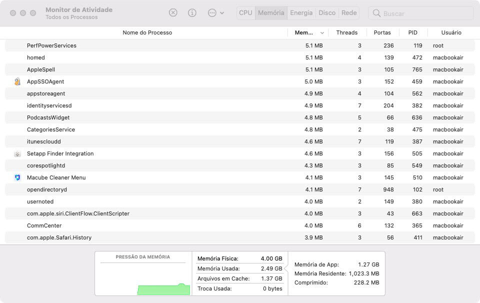This screenshot has height=303, width=480.
Task: Click the Monitor de Atividade window title
Action: point(79,10)
